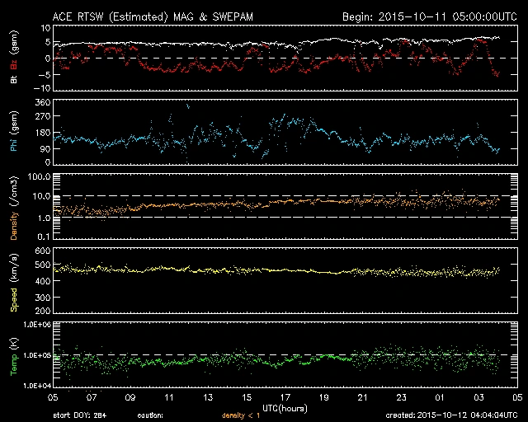Click the orange Density (/cm3) axis label

tap(12, 207)
